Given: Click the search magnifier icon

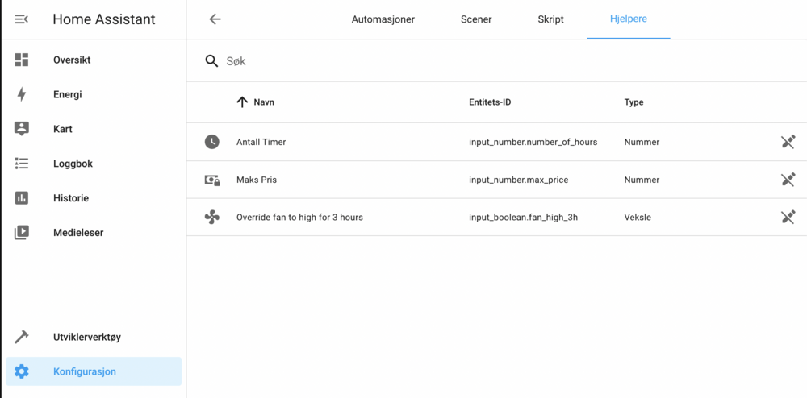Looking at the screenshot, I should 211,61.
